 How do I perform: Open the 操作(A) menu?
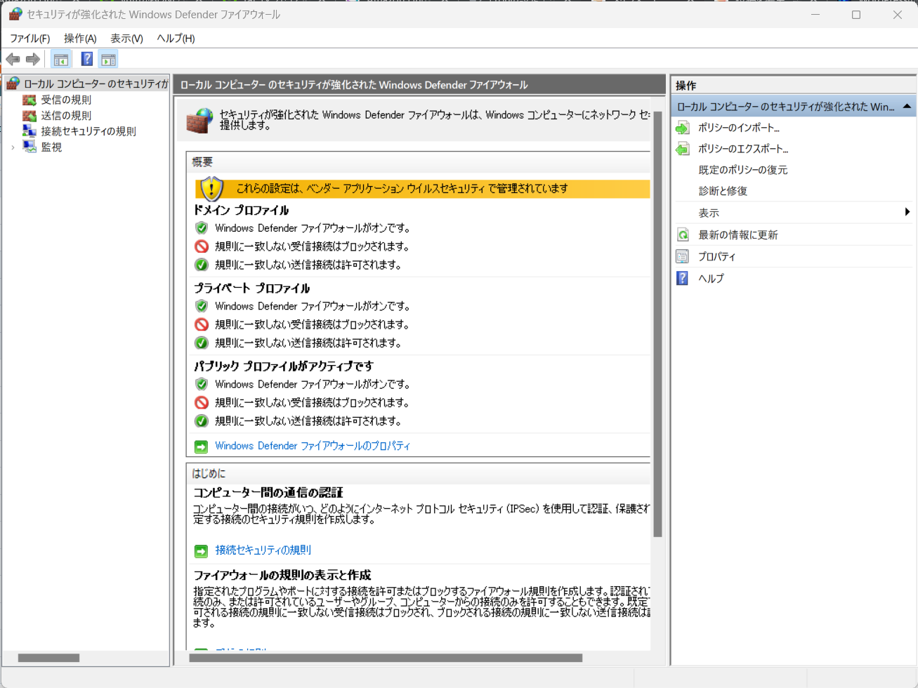pos(80,39)
